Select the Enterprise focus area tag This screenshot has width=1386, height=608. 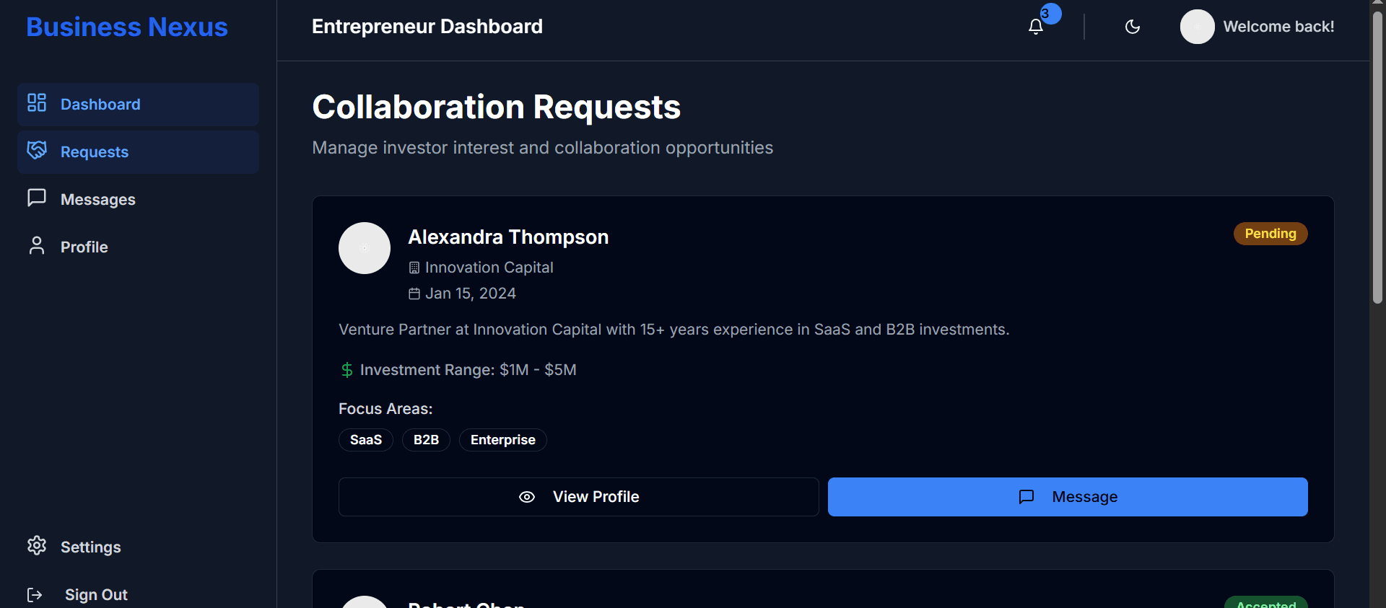coord(502,440)
